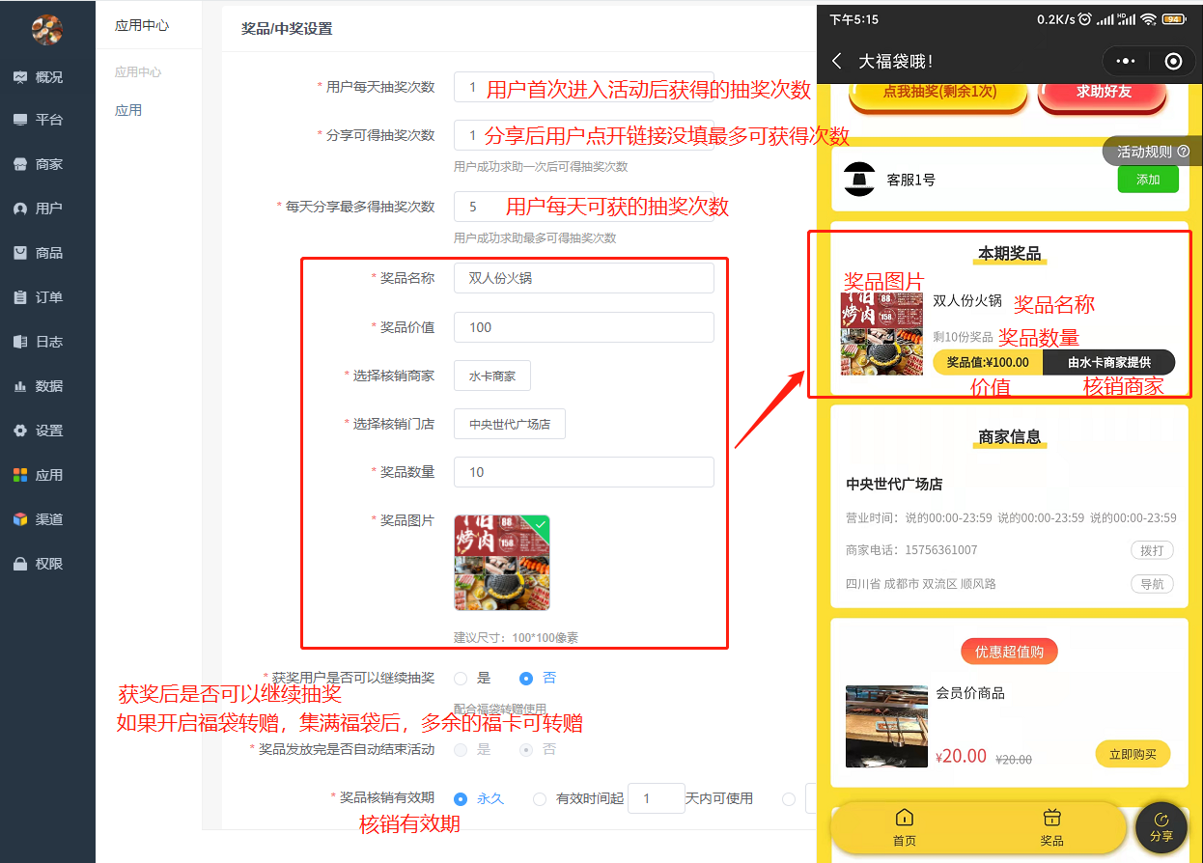Select 否 for 获奖用户是否可以继续抽奖
1203x863 pixels.
point(526,679)
